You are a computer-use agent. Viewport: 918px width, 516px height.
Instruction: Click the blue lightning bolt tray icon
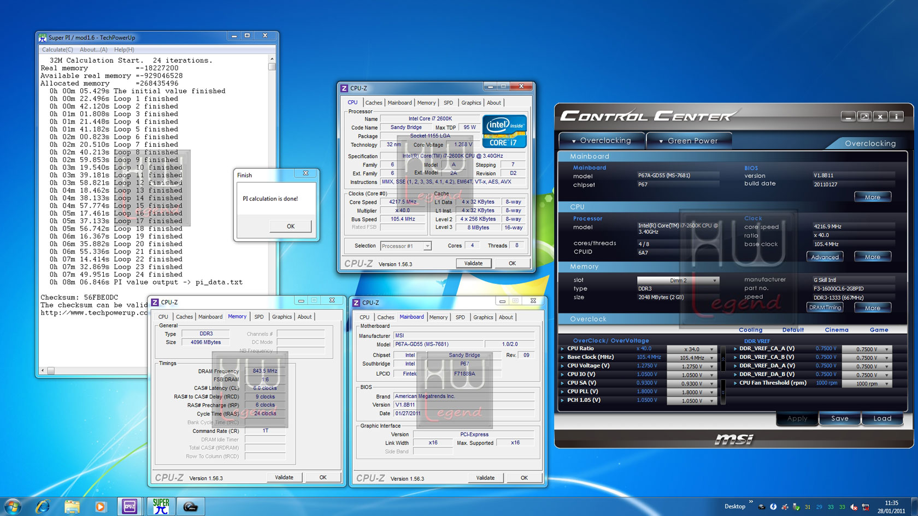click(x=773, y=507)
